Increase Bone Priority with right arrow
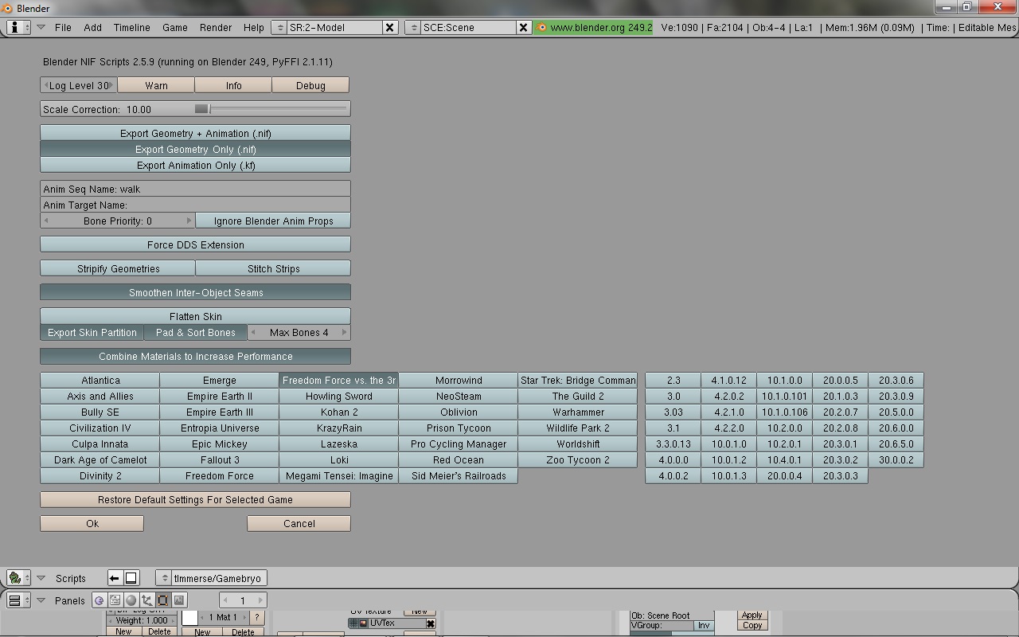 (189, 221)
